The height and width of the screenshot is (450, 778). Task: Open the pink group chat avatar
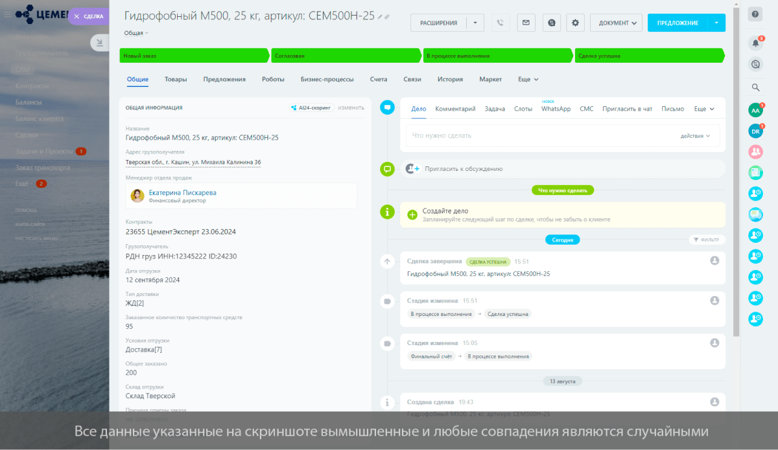755,152
